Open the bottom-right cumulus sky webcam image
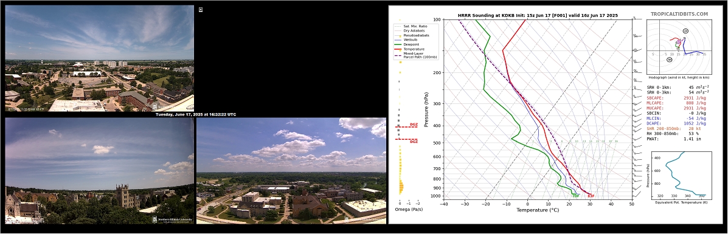This screenshot has width=728, height=234. point(291,171)
